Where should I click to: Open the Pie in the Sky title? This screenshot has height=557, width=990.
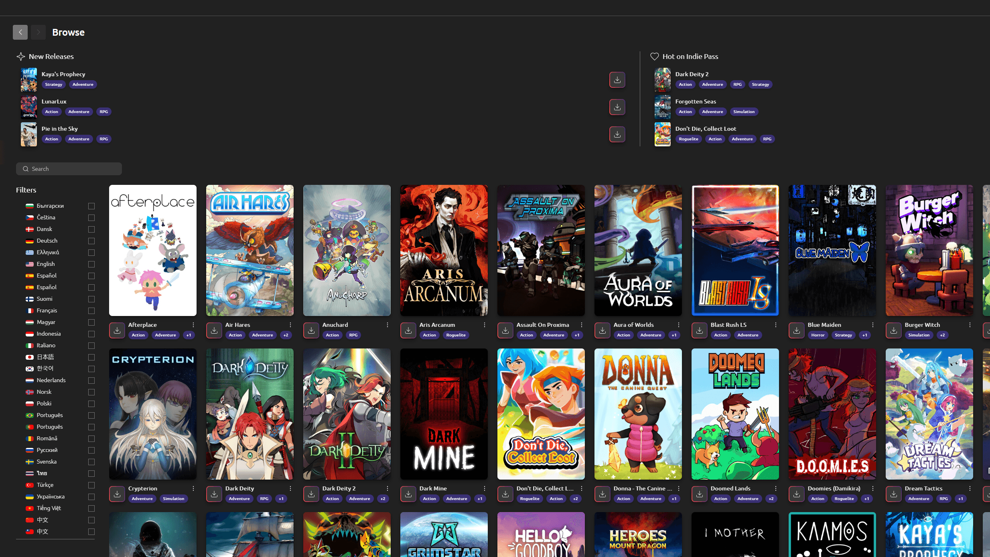tap(60, 129)
